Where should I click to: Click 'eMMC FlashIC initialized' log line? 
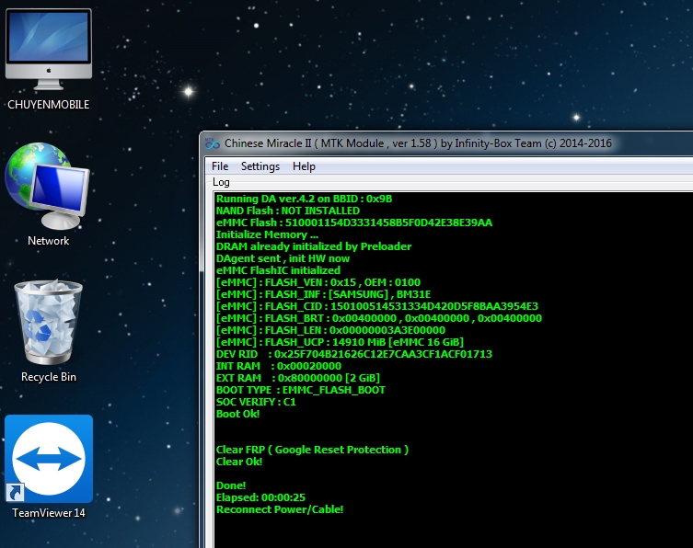point(279,270)
